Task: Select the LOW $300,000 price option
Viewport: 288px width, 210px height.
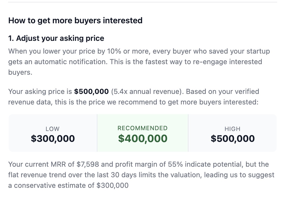Action: point(53,133)
